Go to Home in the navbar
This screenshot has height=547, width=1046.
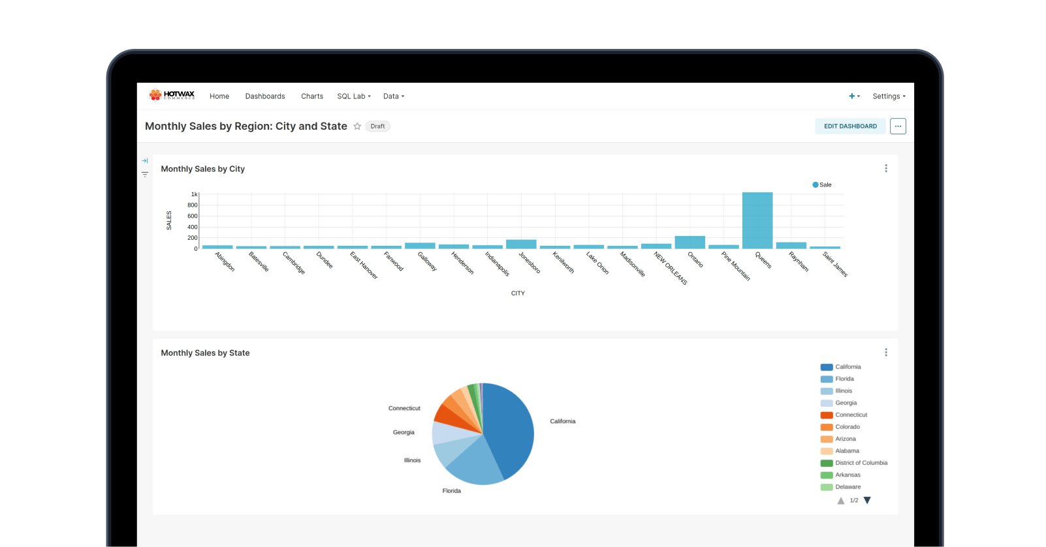[219, 96]
